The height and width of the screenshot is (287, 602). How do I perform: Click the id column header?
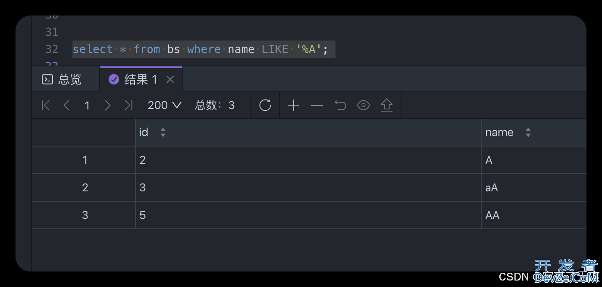[308, 132]
